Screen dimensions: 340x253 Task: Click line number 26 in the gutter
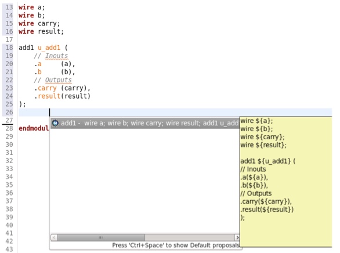9,113
